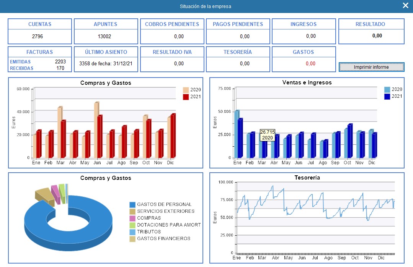Click the red GASTOS amount
The image size is (413, 267).
(x=310, y=64)
